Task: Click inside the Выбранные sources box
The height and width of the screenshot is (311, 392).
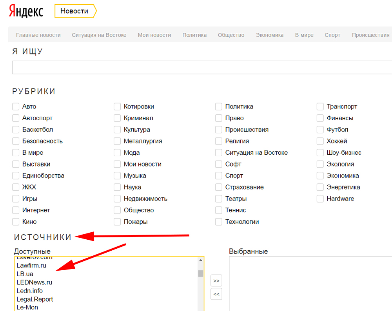Action: [310, 284]
